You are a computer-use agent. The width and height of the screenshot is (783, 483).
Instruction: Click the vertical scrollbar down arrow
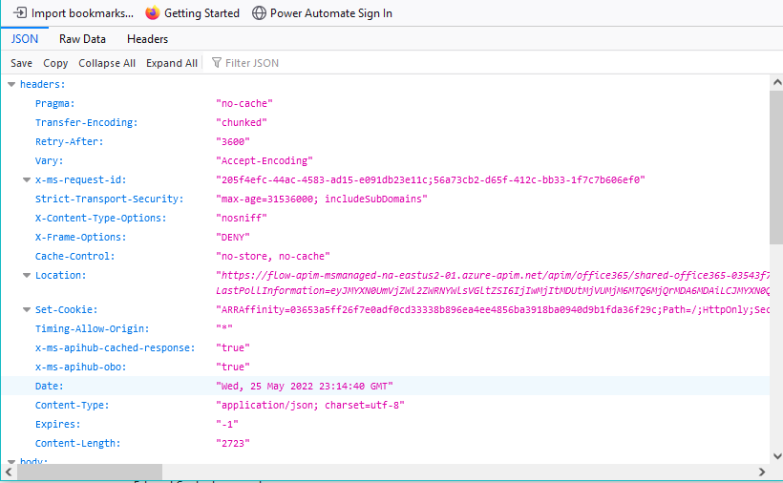(777, 456)
